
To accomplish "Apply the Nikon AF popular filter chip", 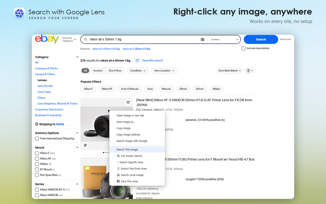I will pyautogui.click(x=107, y=89).
